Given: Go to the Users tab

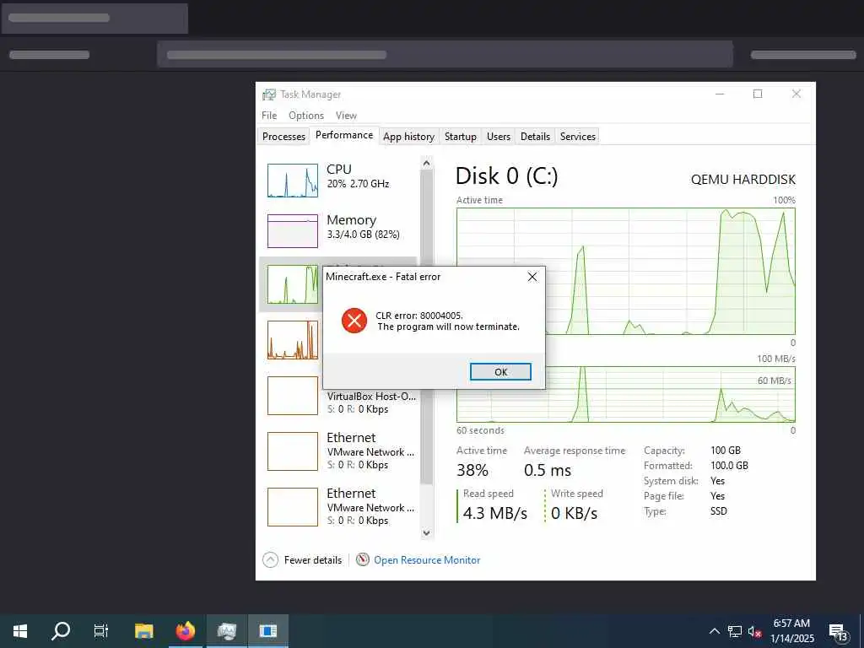Looking at the screenshot, I should pos(498,136).
